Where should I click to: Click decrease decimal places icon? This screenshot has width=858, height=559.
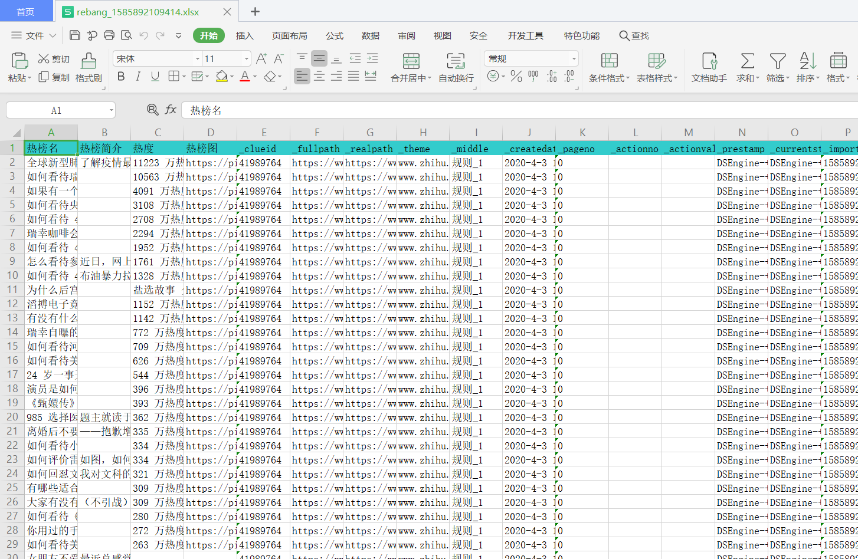click(x=569, y=76)
